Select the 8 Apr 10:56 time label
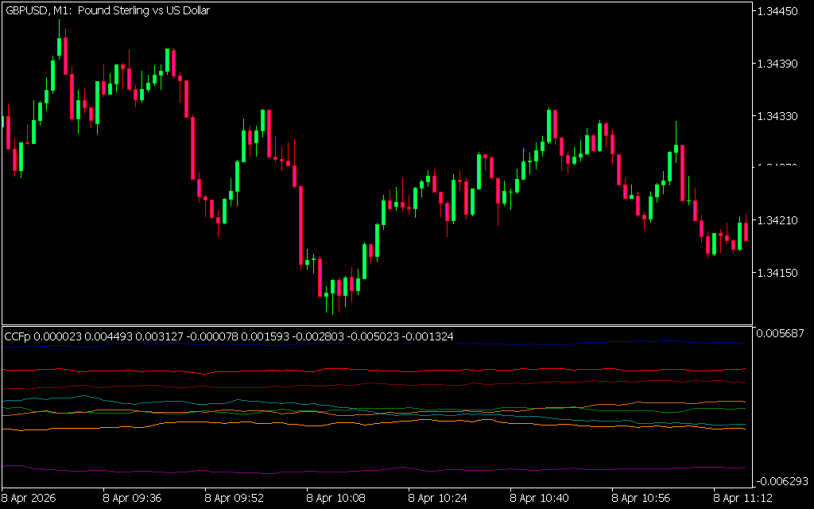Viewport: 814px width, 509px height. click(x=642, y=499)
